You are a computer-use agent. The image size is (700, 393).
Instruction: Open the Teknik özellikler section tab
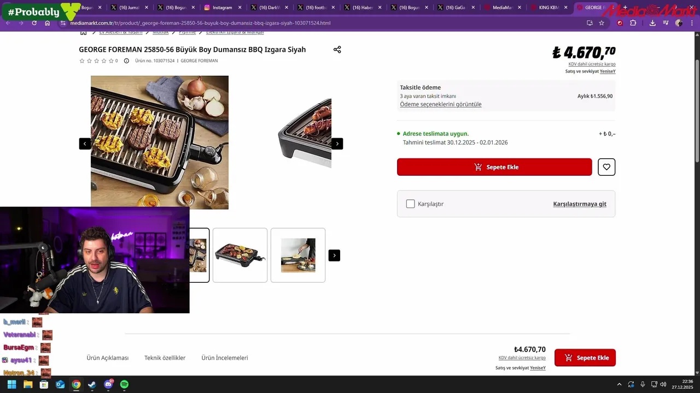[x=165, y=358]
